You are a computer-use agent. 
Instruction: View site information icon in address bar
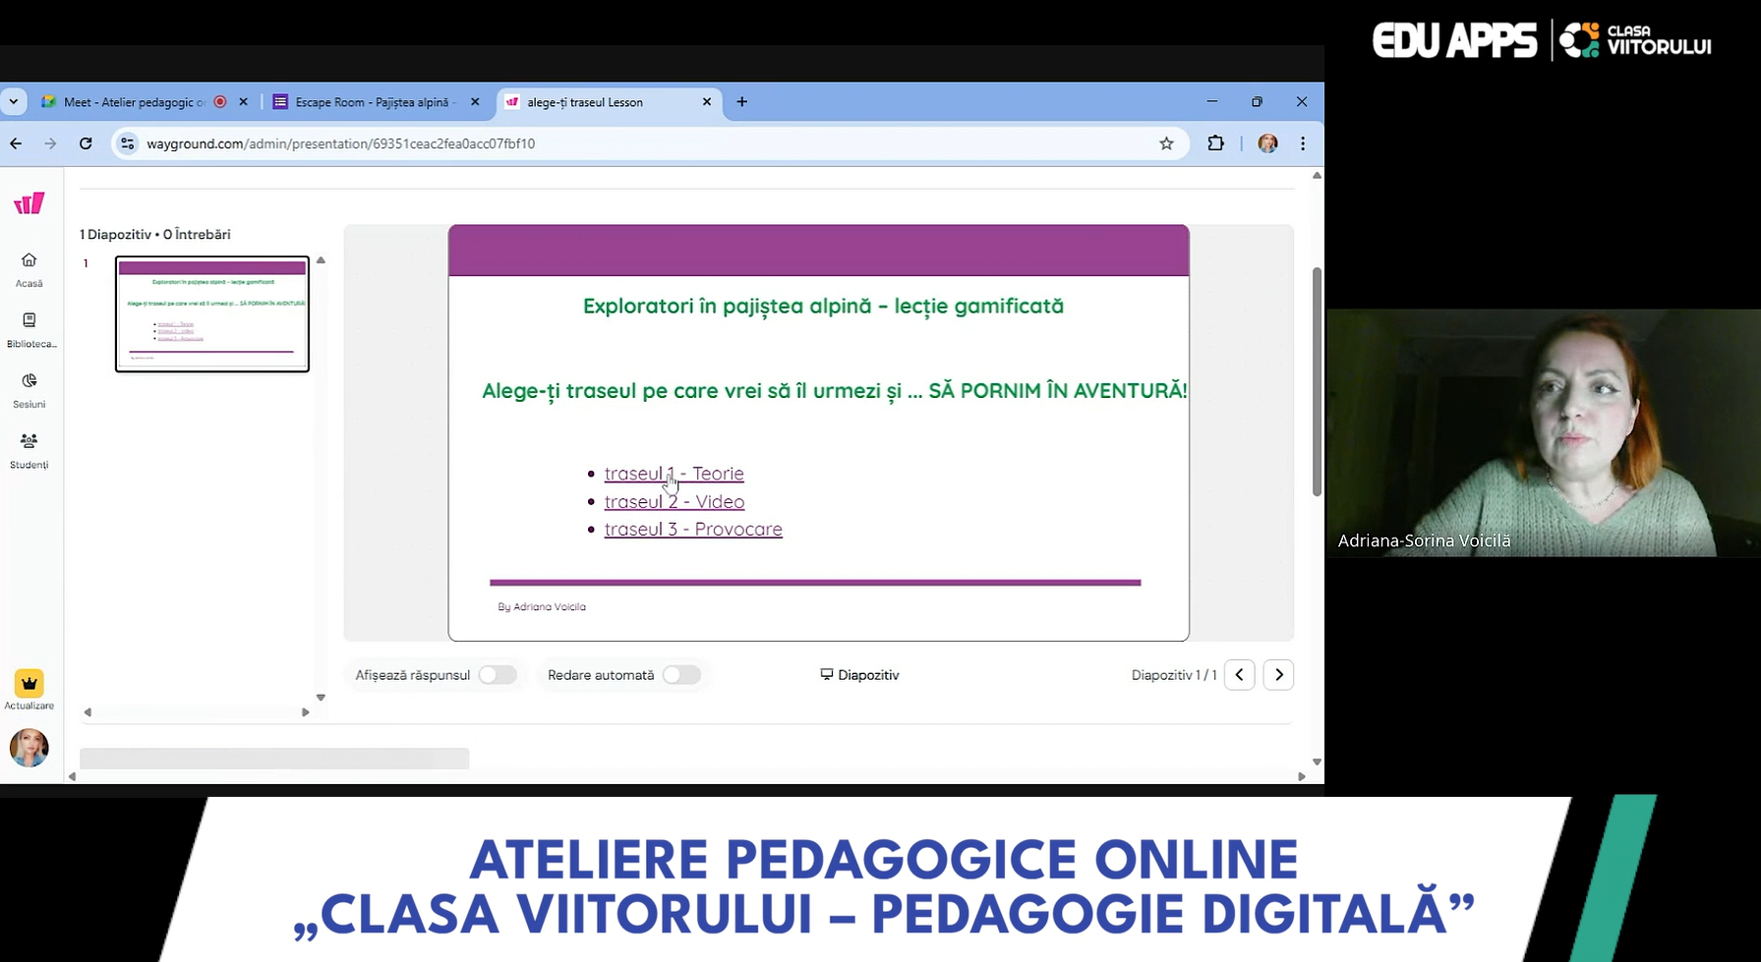[127, 143]
